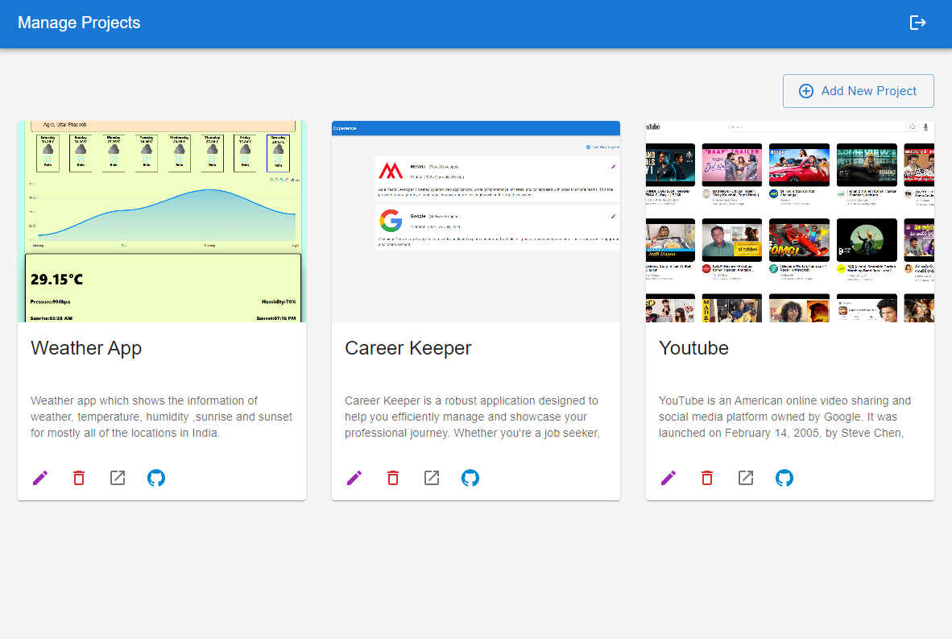952x639 pixels.
Task: Edit the Youtube project
Action: (668, 478)
